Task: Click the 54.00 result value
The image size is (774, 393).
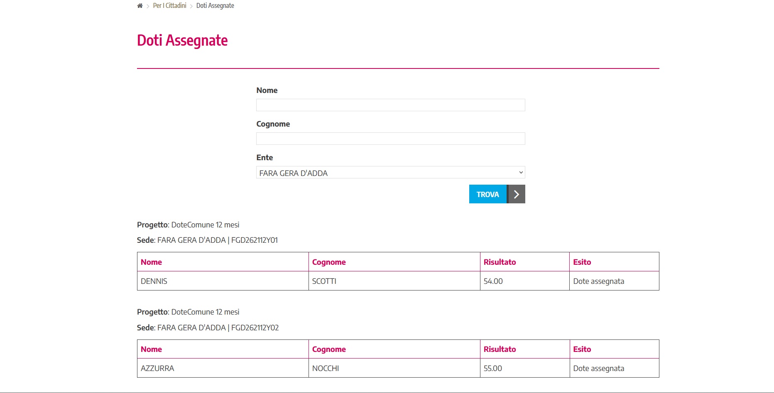Action: click(493, 281)
